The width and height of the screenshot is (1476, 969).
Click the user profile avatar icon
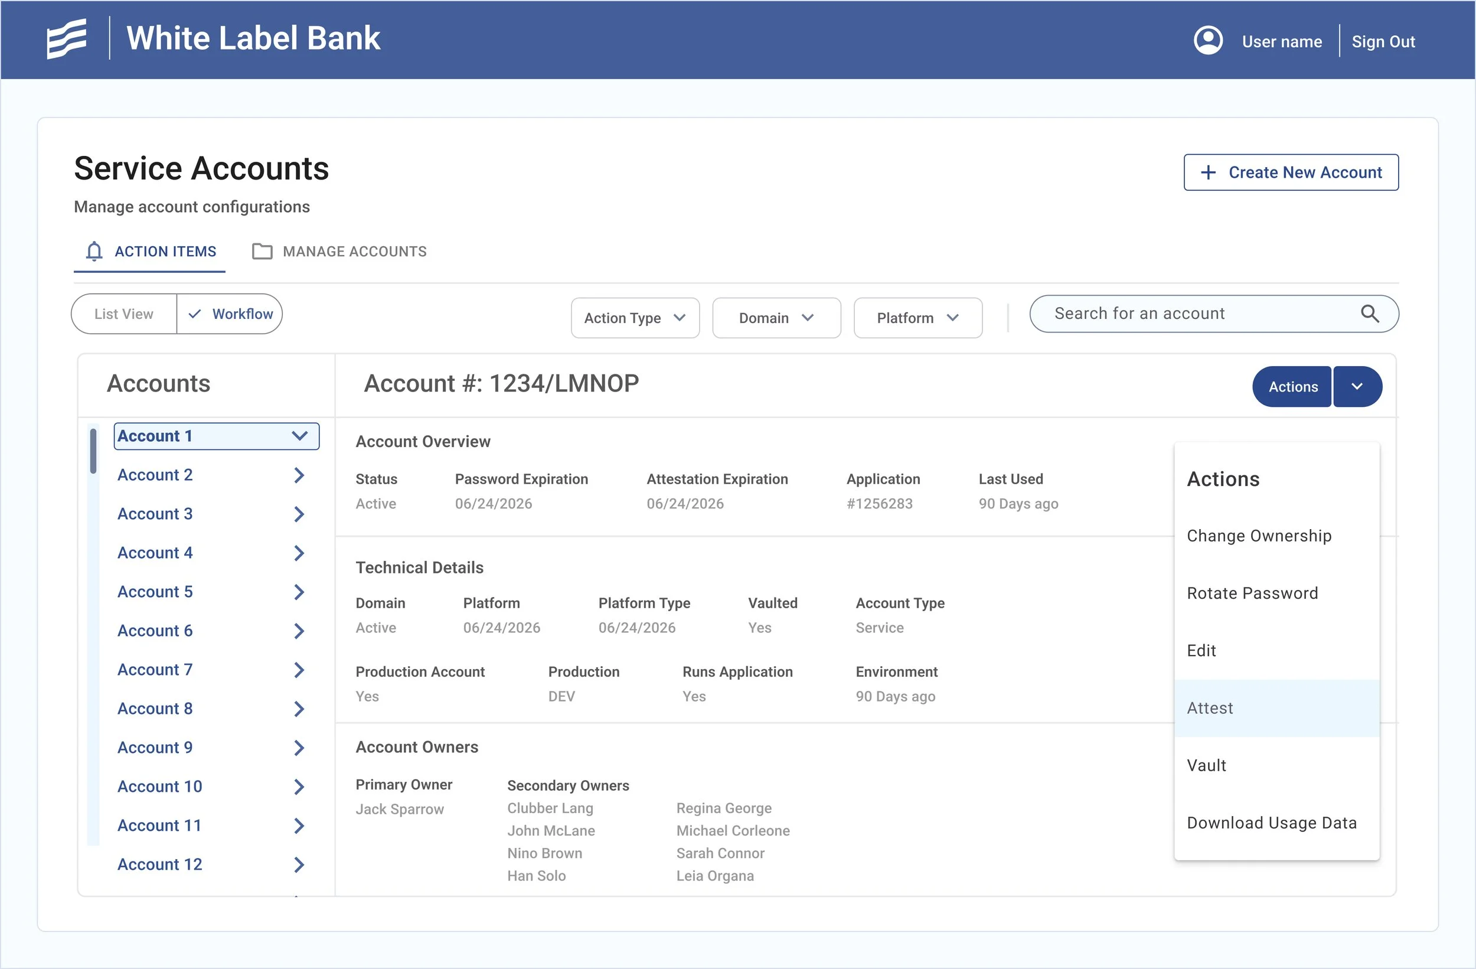(x=1207, y=41)
